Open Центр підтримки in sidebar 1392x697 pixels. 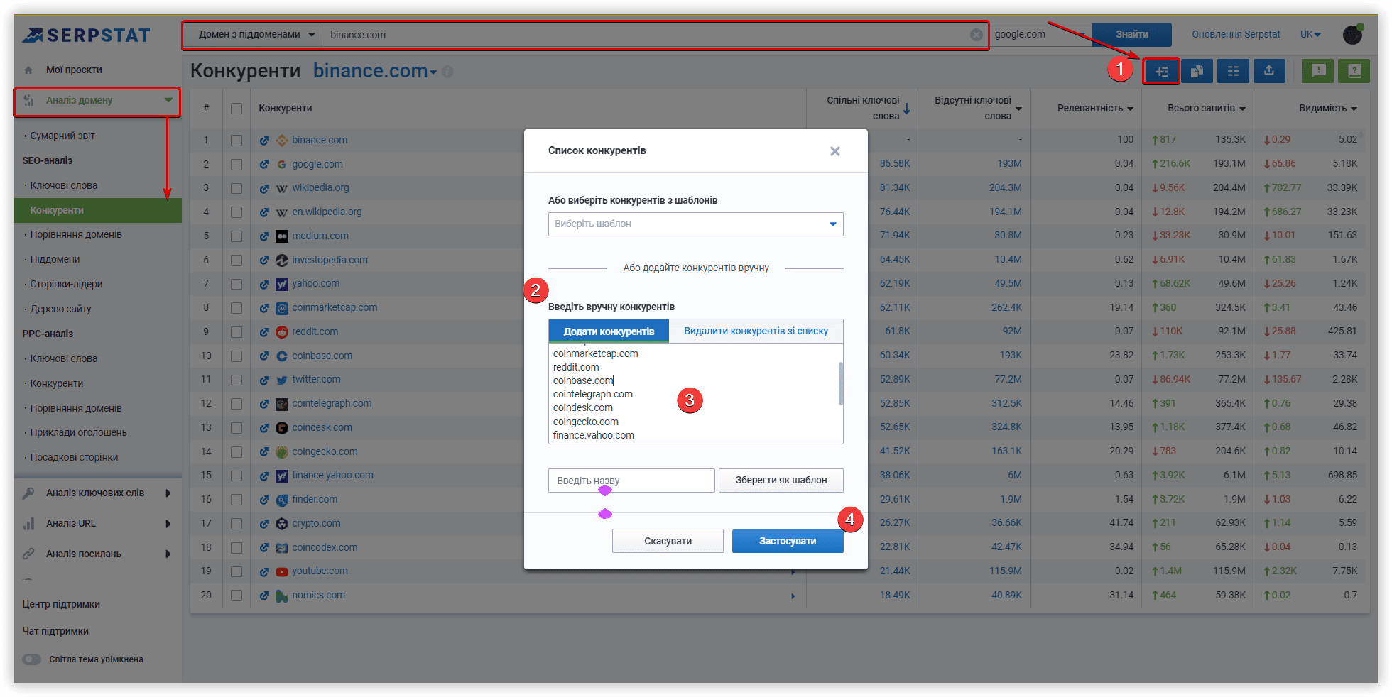coord(61,605)
